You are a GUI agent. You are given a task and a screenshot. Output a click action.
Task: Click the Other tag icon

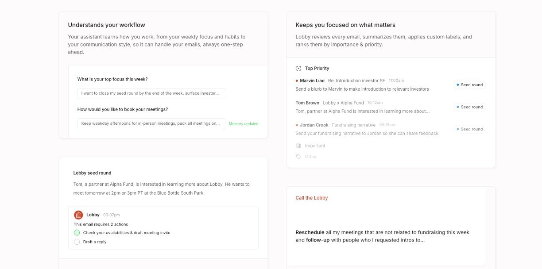(298, 157)
